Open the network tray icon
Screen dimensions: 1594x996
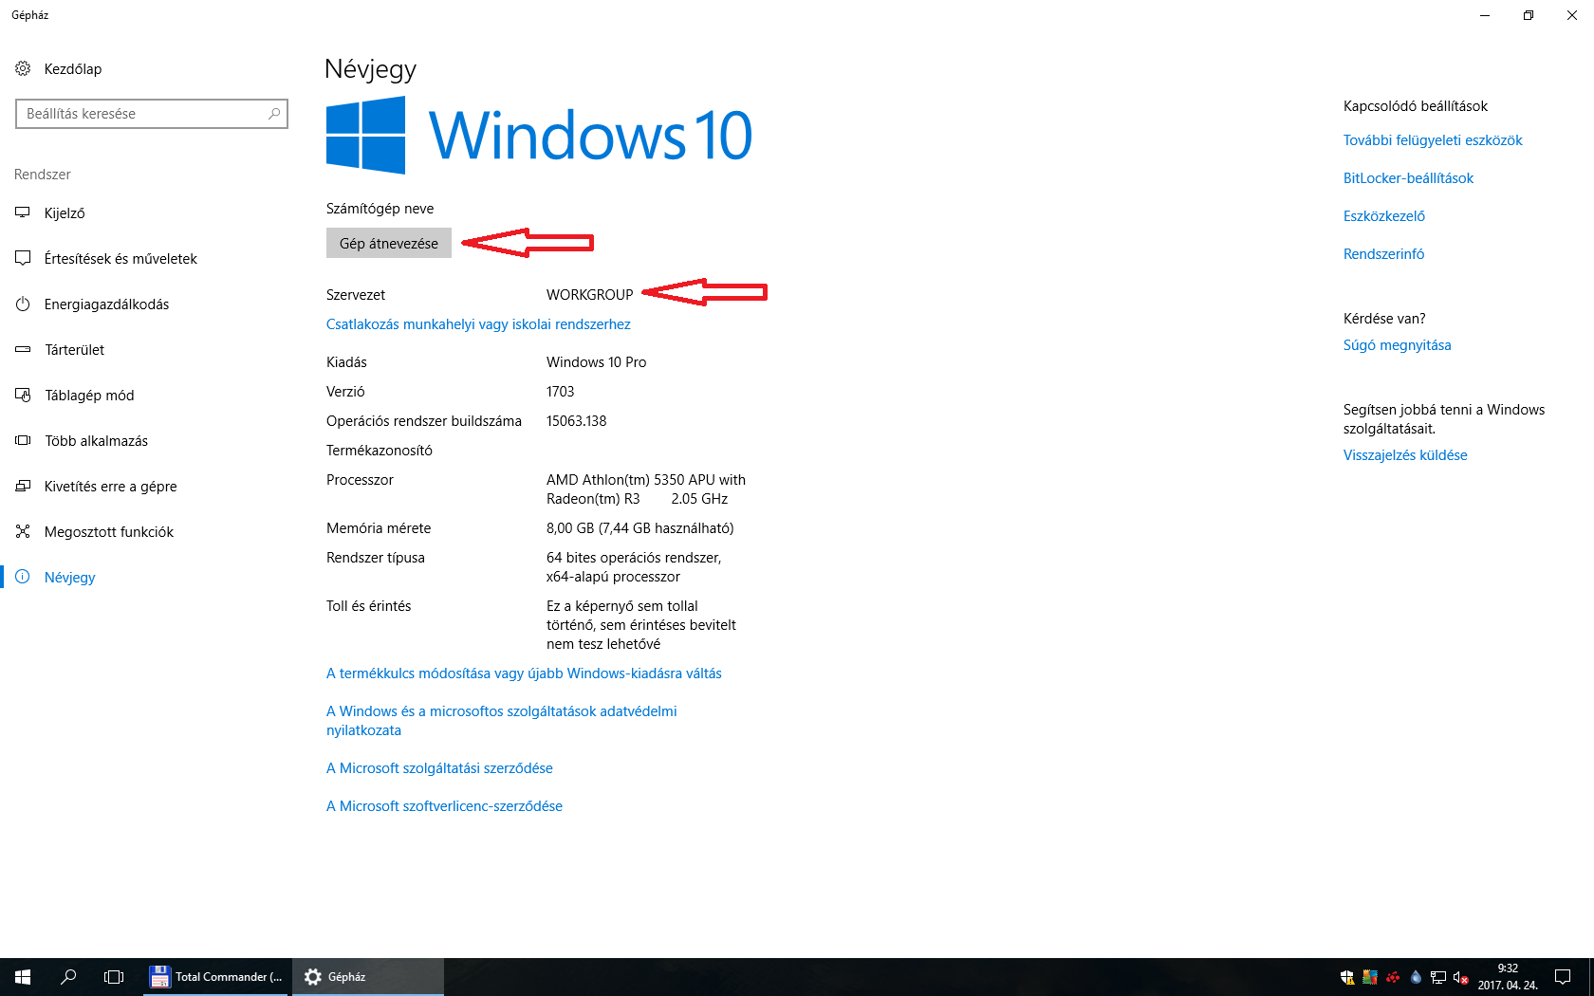[1438, 977]
